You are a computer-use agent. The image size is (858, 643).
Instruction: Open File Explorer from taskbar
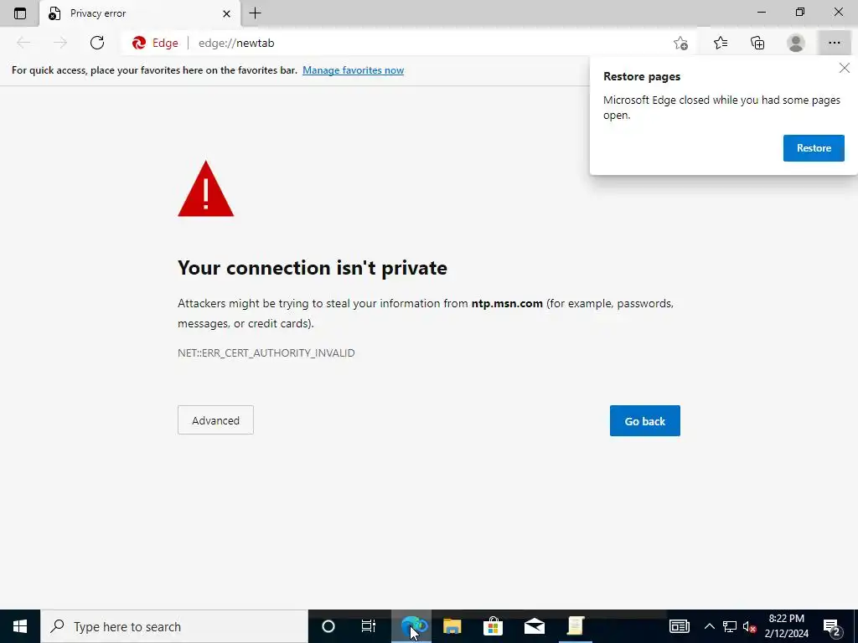pyautogui.click(x=452, y=626)
